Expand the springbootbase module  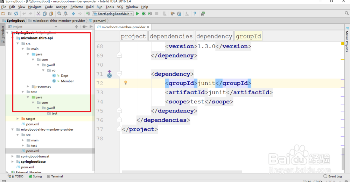click(13, 162)
